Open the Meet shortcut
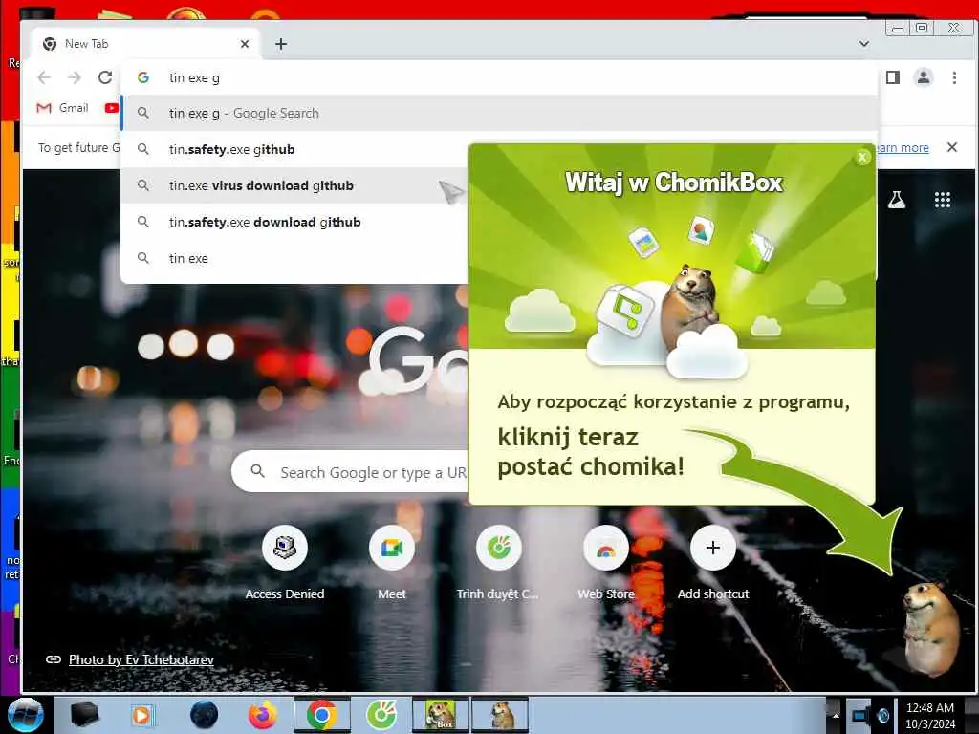This screenshot has height=734, width=979. 391,562
